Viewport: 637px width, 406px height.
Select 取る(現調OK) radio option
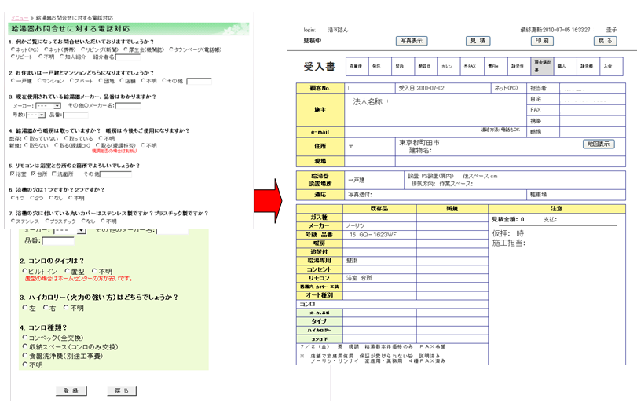56,145
